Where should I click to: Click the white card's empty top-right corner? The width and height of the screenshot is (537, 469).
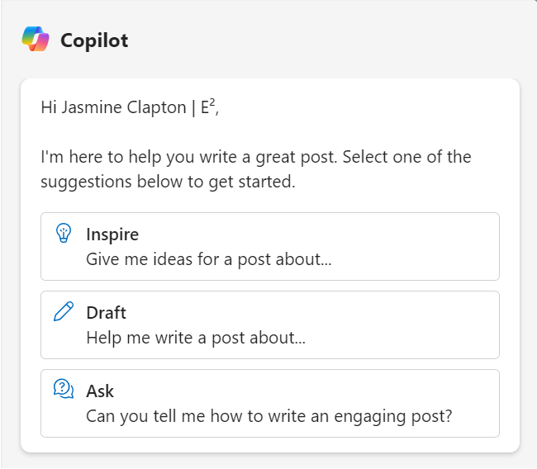[487, 103]
